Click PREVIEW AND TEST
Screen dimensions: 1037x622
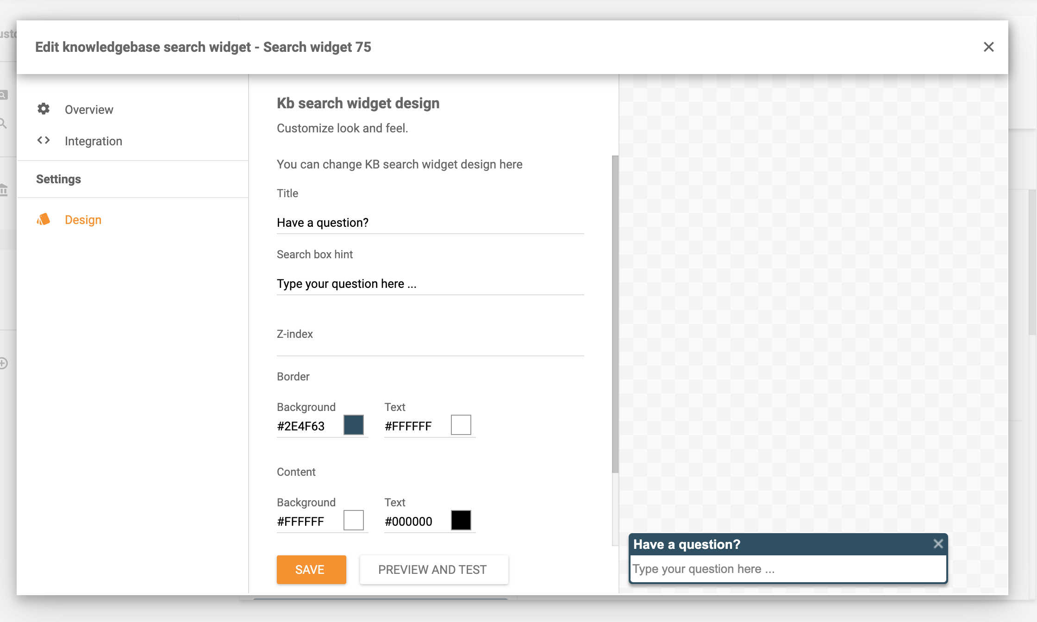point(433,570)
